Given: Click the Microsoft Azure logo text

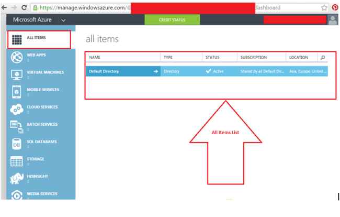Looking at the screenshot, I should pos(32,20).
